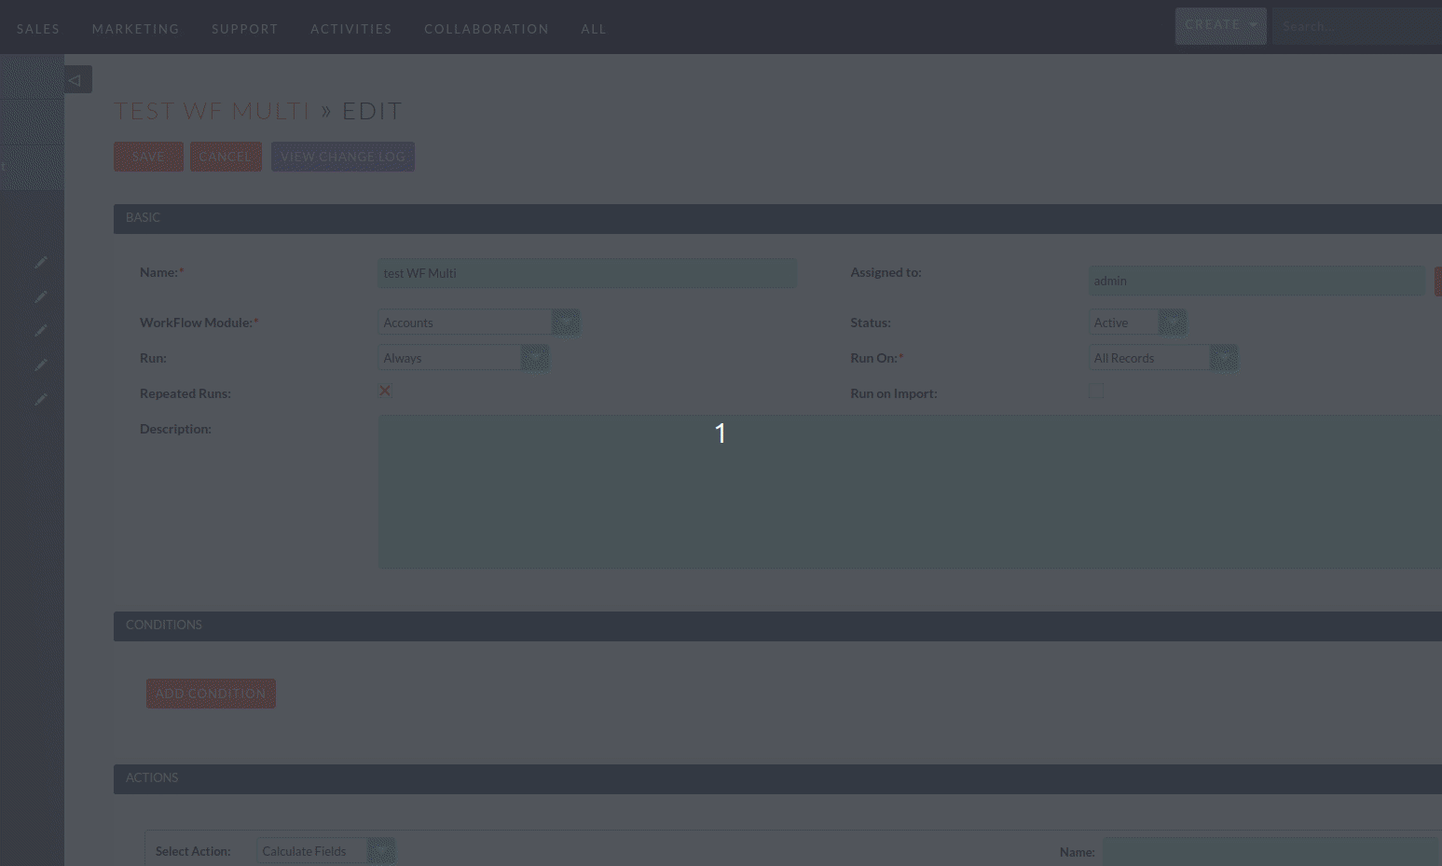Expand the CREATE dropdown button
1442x866 pixels.
click(x=1220, y=26)
